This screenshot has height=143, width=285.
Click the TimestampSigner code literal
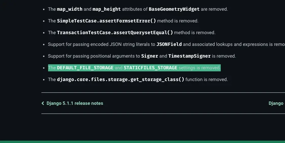[189, 56]
